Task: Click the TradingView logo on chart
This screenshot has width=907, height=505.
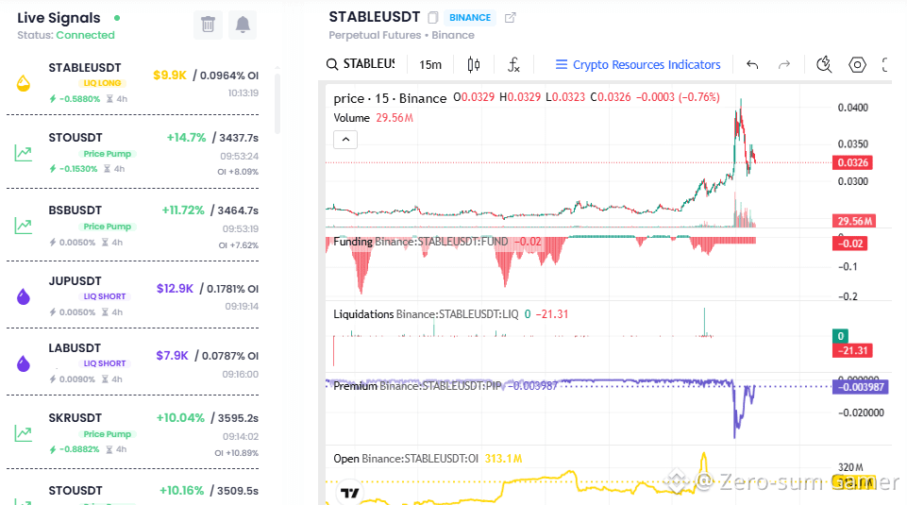Action: pyautogui.click(x=350, y=493)
